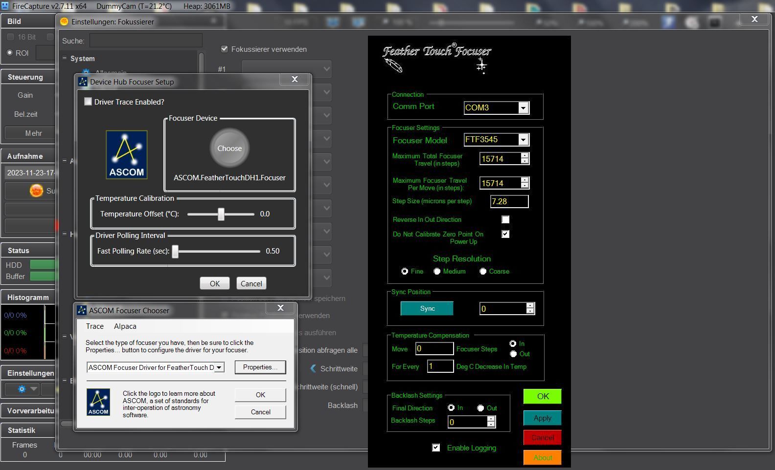Open the Comm Port COM3 dropdown
Viewport: 775px width, 470px height.
point(523,108)
